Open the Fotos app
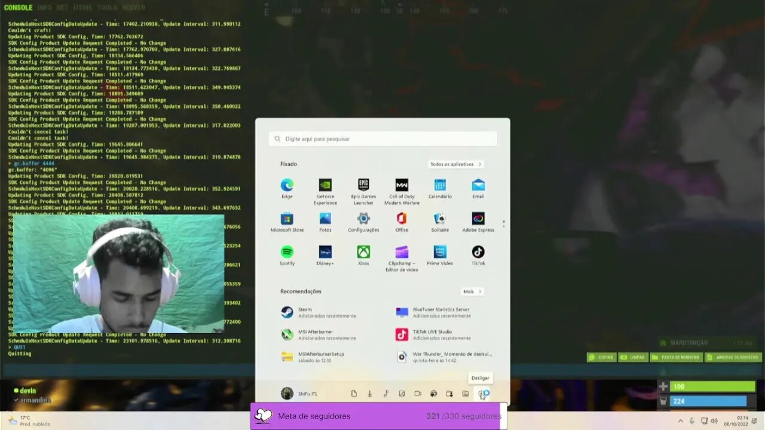The height and width of the screenshot is (430, 765). tap(325, 222)
